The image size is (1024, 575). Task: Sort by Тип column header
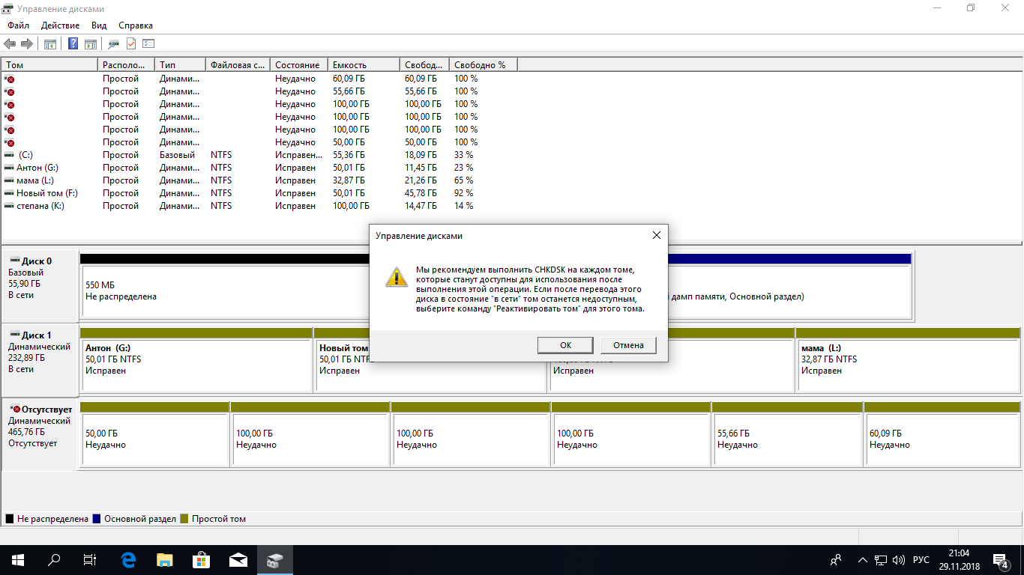pyautogui.click(x=180, y=65)
